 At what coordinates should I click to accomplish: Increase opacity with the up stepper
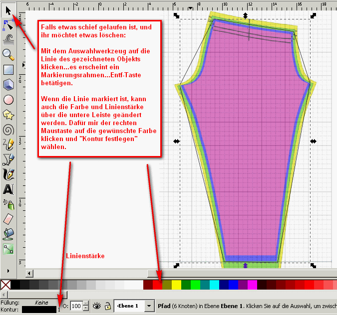(85, 303)
